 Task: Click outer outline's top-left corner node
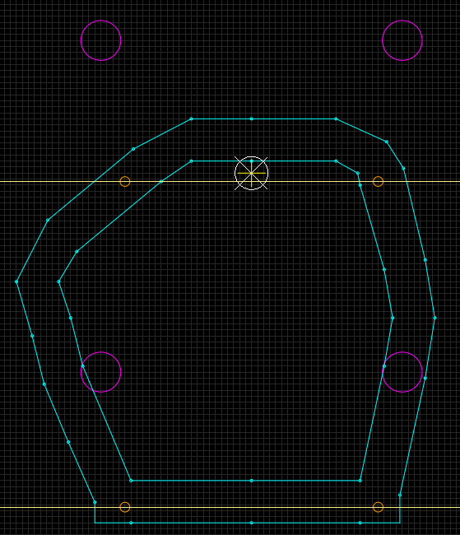191,119
